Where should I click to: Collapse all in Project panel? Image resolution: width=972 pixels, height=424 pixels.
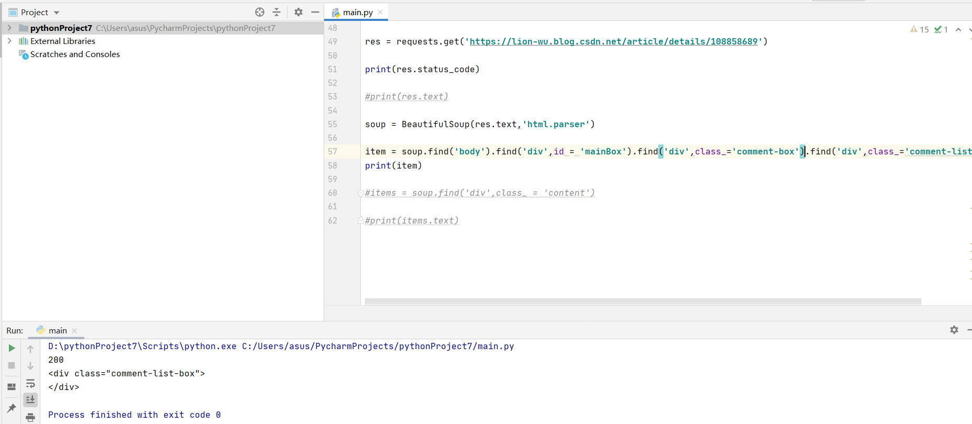277,12
